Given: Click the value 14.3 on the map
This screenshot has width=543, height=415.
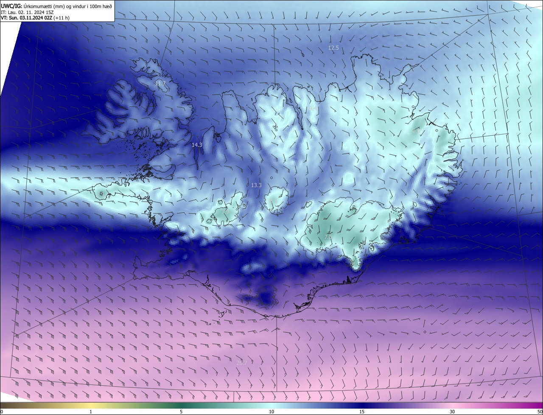Looking at the screenshot, I should click(x=197, y=145).
